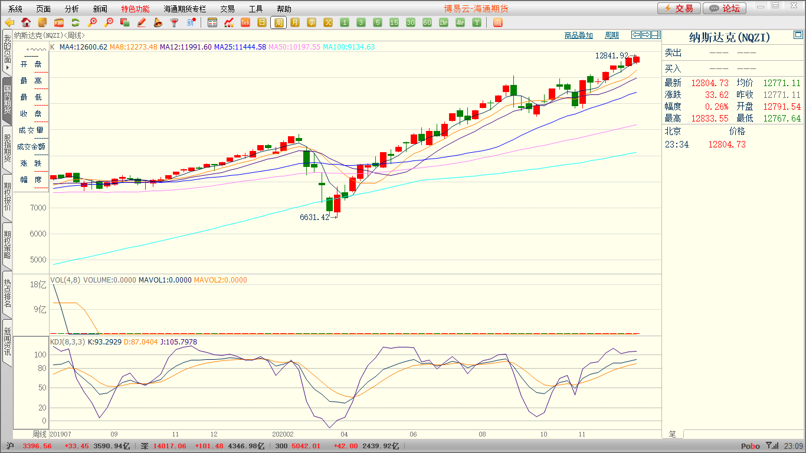Viewport: 806px width, 453px height.
Task: Click the chart trend line icon
Action: point(229,22)
